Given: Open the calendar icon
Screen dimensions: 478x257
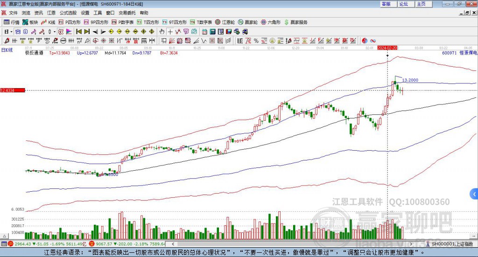Looking at the screenshot, I should [204, 32].
